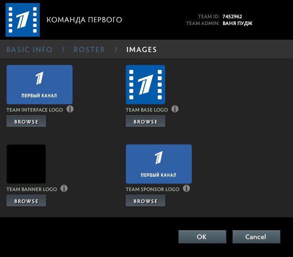Click the TEAM SPONSOR LOGO label

click(153, 189)
